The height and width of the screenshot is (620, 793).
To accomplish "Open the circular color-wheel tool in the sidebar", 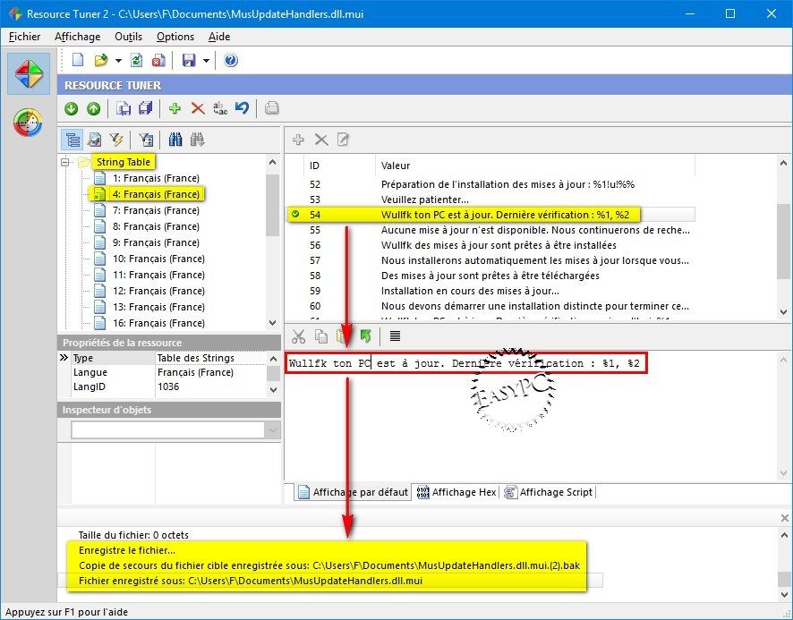I will click(29, 123).
